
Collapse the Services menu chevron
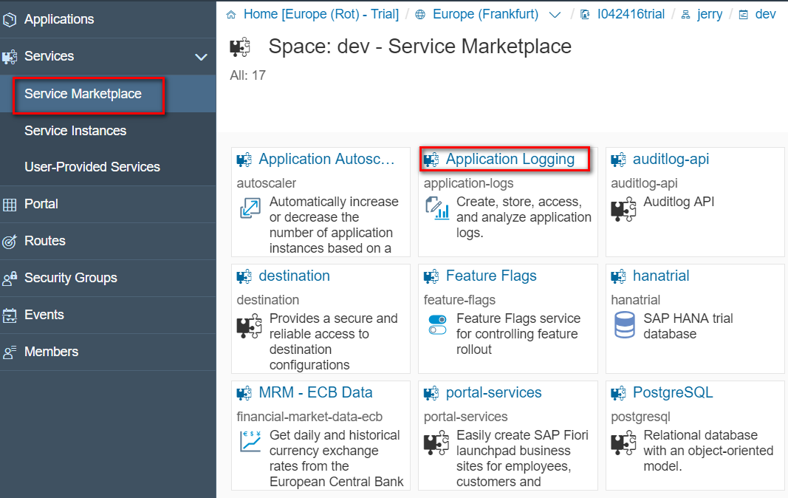click(201, 57)
